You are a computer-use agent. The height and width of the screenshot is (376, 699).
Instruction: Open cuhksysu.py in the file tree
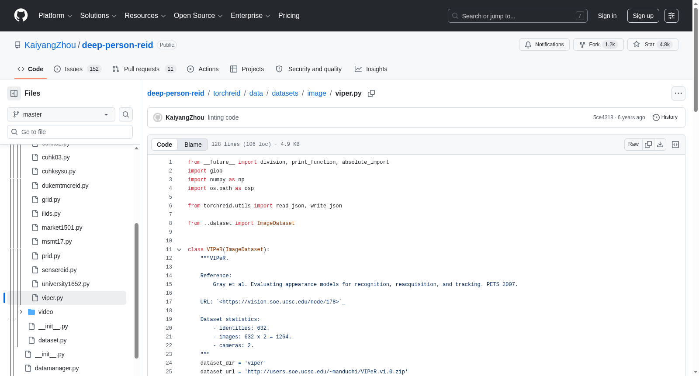pos(59,171)
